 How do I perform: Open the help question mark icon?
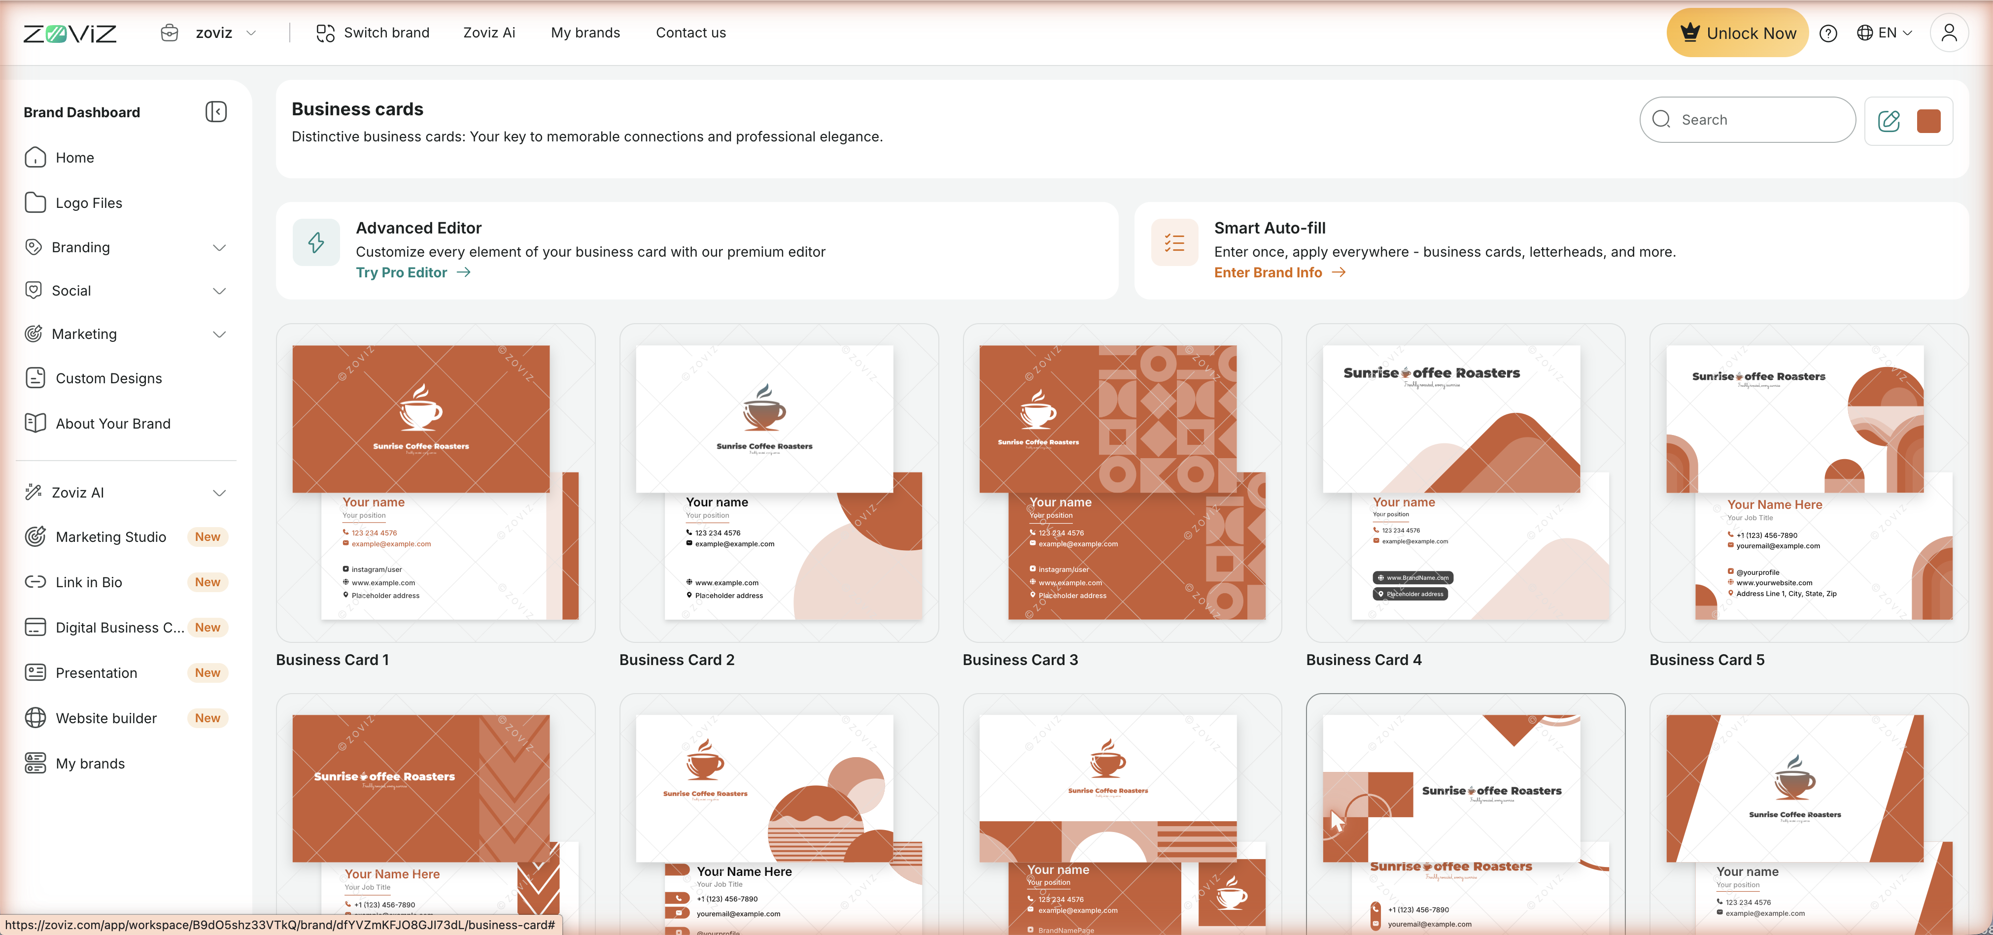[1828, 33]
